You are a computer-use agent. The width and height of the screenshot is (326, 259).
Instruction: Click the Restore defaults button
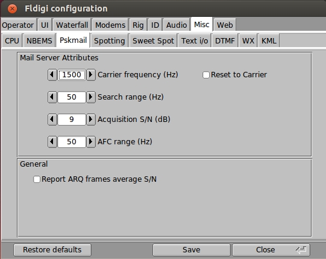[52, 249]
